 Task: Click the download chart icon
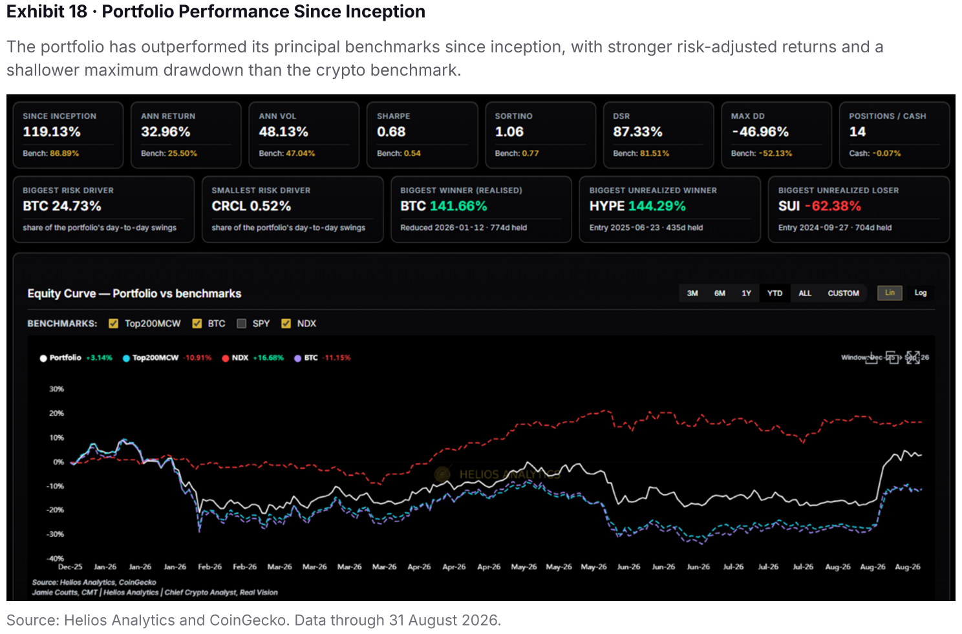coord(871,357)
